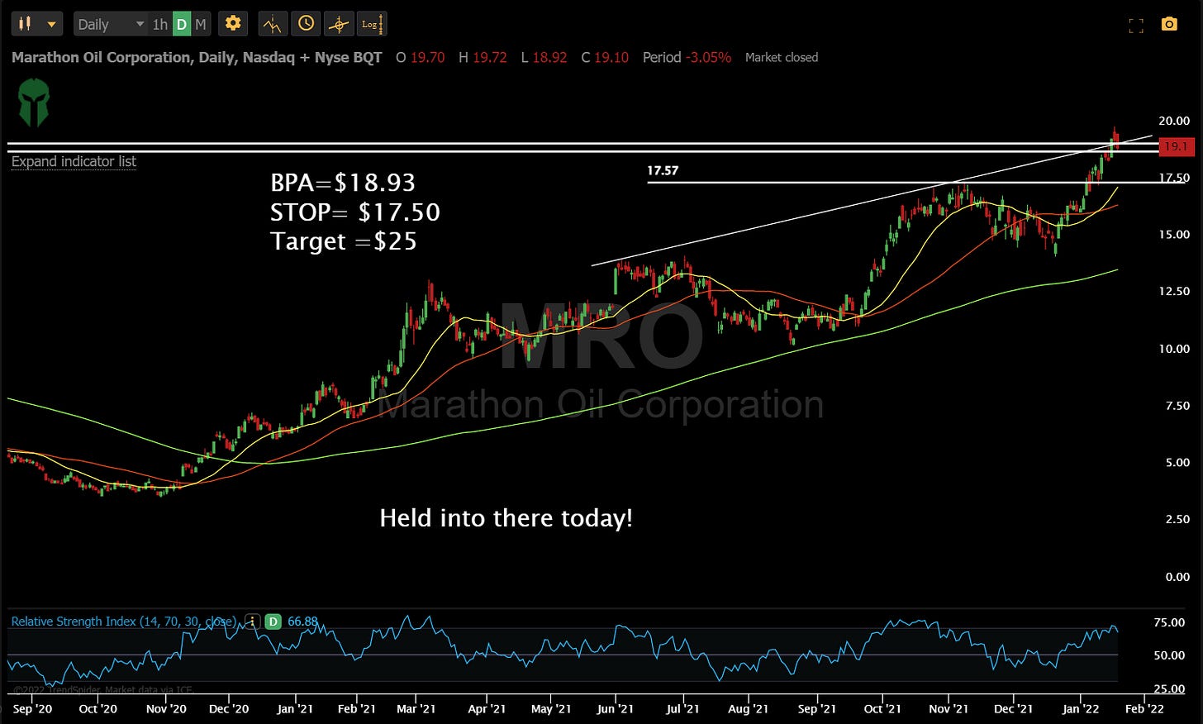Select the D daily timeframe button
Viewport: 1203px width, 724px height.
(x=182, y=25)
